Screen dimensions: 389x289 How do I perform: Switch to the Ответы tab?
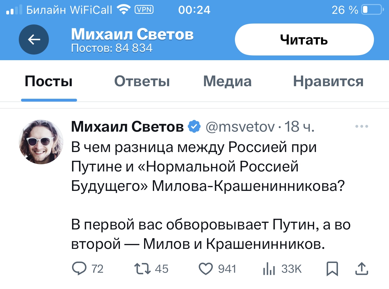pos(142,82)
